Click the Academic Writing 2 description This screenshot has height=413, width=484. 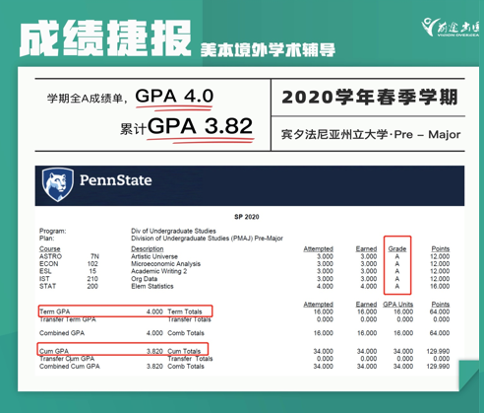coord(158,271)
